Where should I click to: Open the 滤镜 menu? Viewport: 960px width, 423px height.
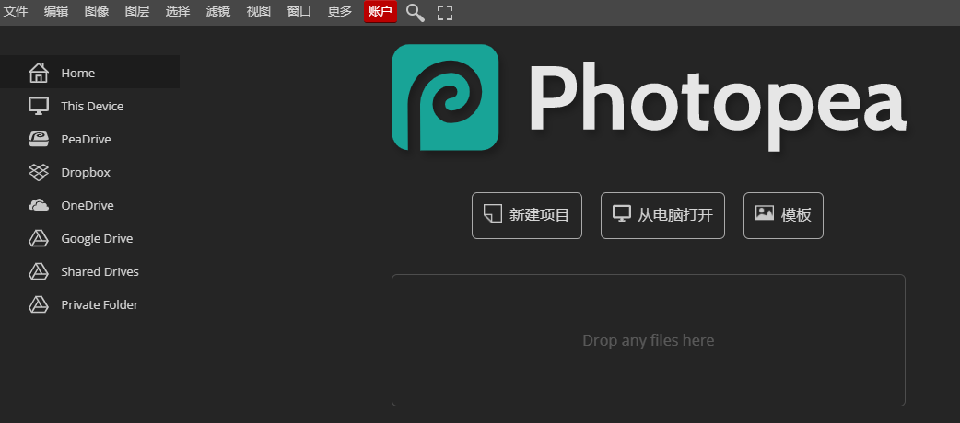(218, 11)
